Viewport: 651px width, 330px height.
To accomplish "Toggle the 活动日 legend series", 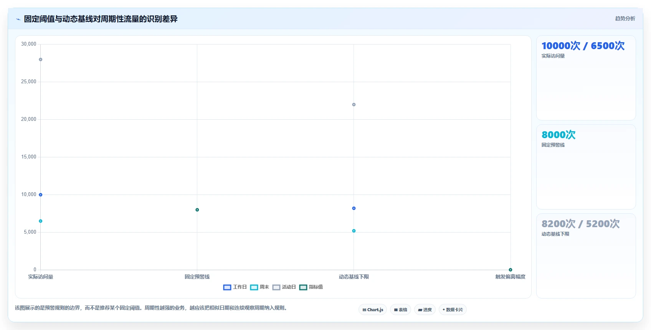I will pos(284,287).
